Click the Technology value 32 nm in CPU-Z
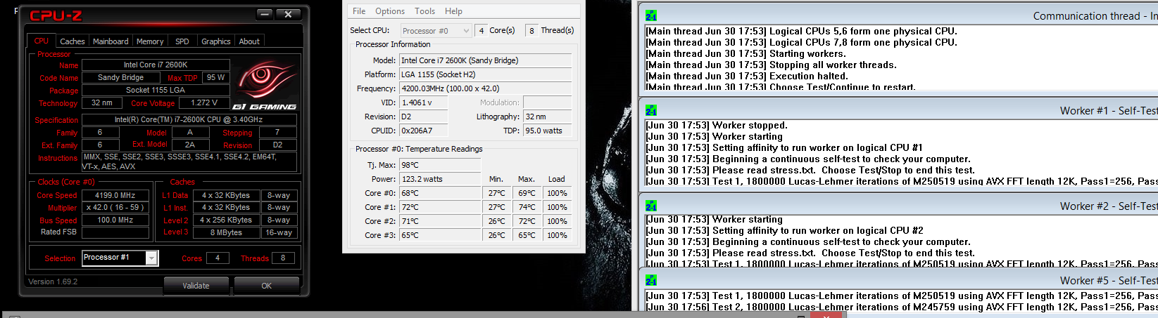1158x318 pixels. click(102, 102)
